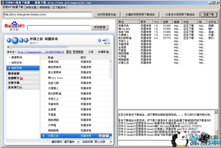Click the application icon in title bar
The width and height of the screenshot is (221, 148).
coord(3,2)
